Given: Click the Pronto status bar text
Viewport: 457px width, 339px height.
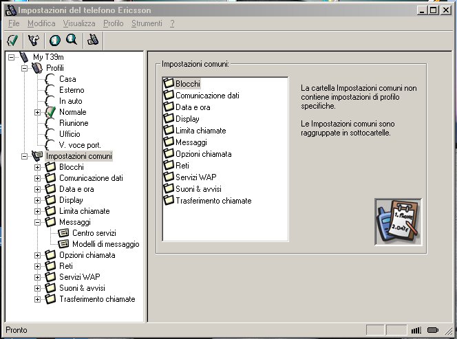Looking at the screenshot, I should [17, 330].
